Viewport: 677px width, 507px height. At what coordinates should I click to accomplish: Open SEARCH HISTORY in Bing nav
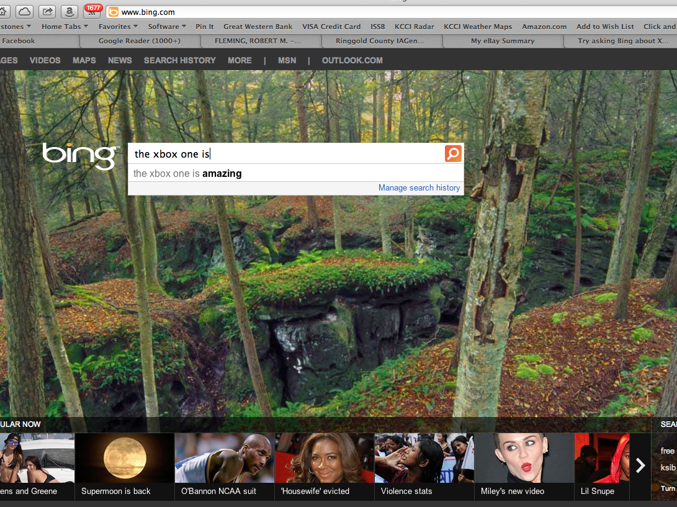point(179,60)
